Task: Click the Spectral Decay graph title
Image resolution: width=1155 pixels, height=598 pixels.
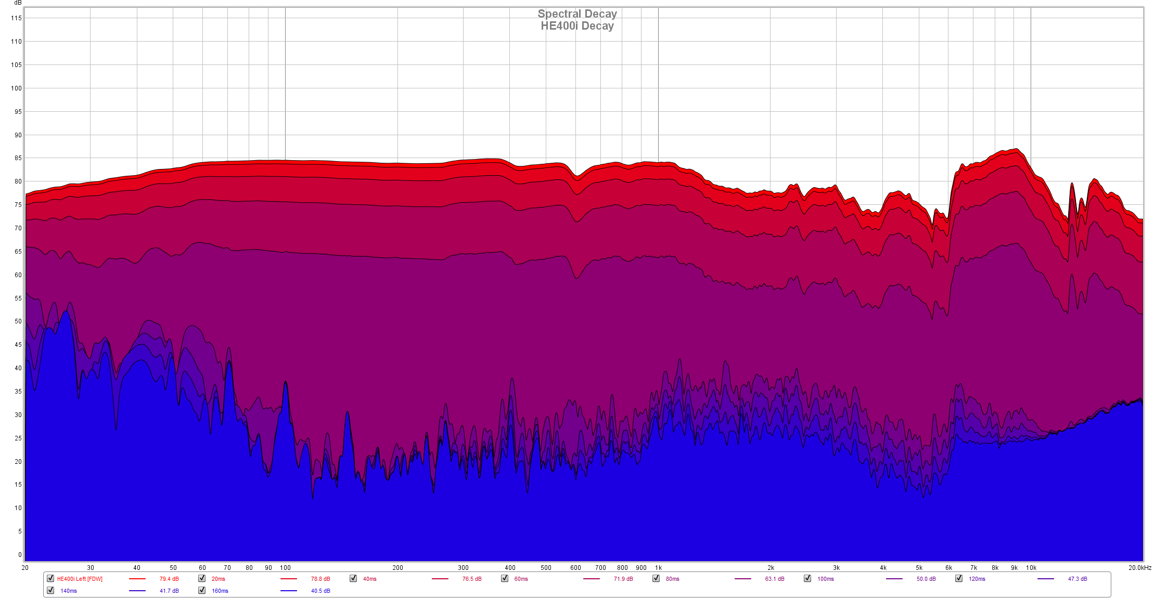Action: [x=577, y=14]
